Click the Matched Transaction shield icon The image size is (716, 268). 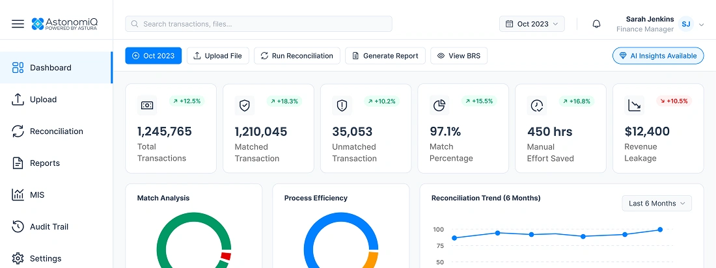(245, 105)
